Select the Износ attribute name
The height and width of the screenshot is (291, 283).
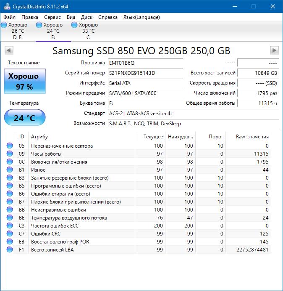[38, 170]
